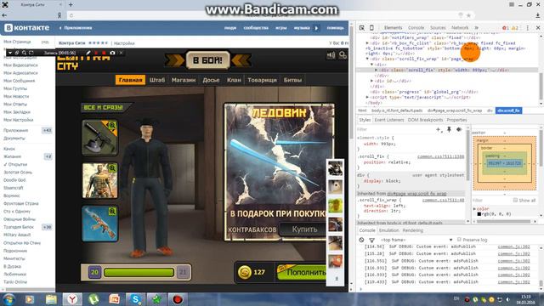Expand VK header music arrow button
The height and width of the screenshot is (306, 544).
click(x=316, y=28)
